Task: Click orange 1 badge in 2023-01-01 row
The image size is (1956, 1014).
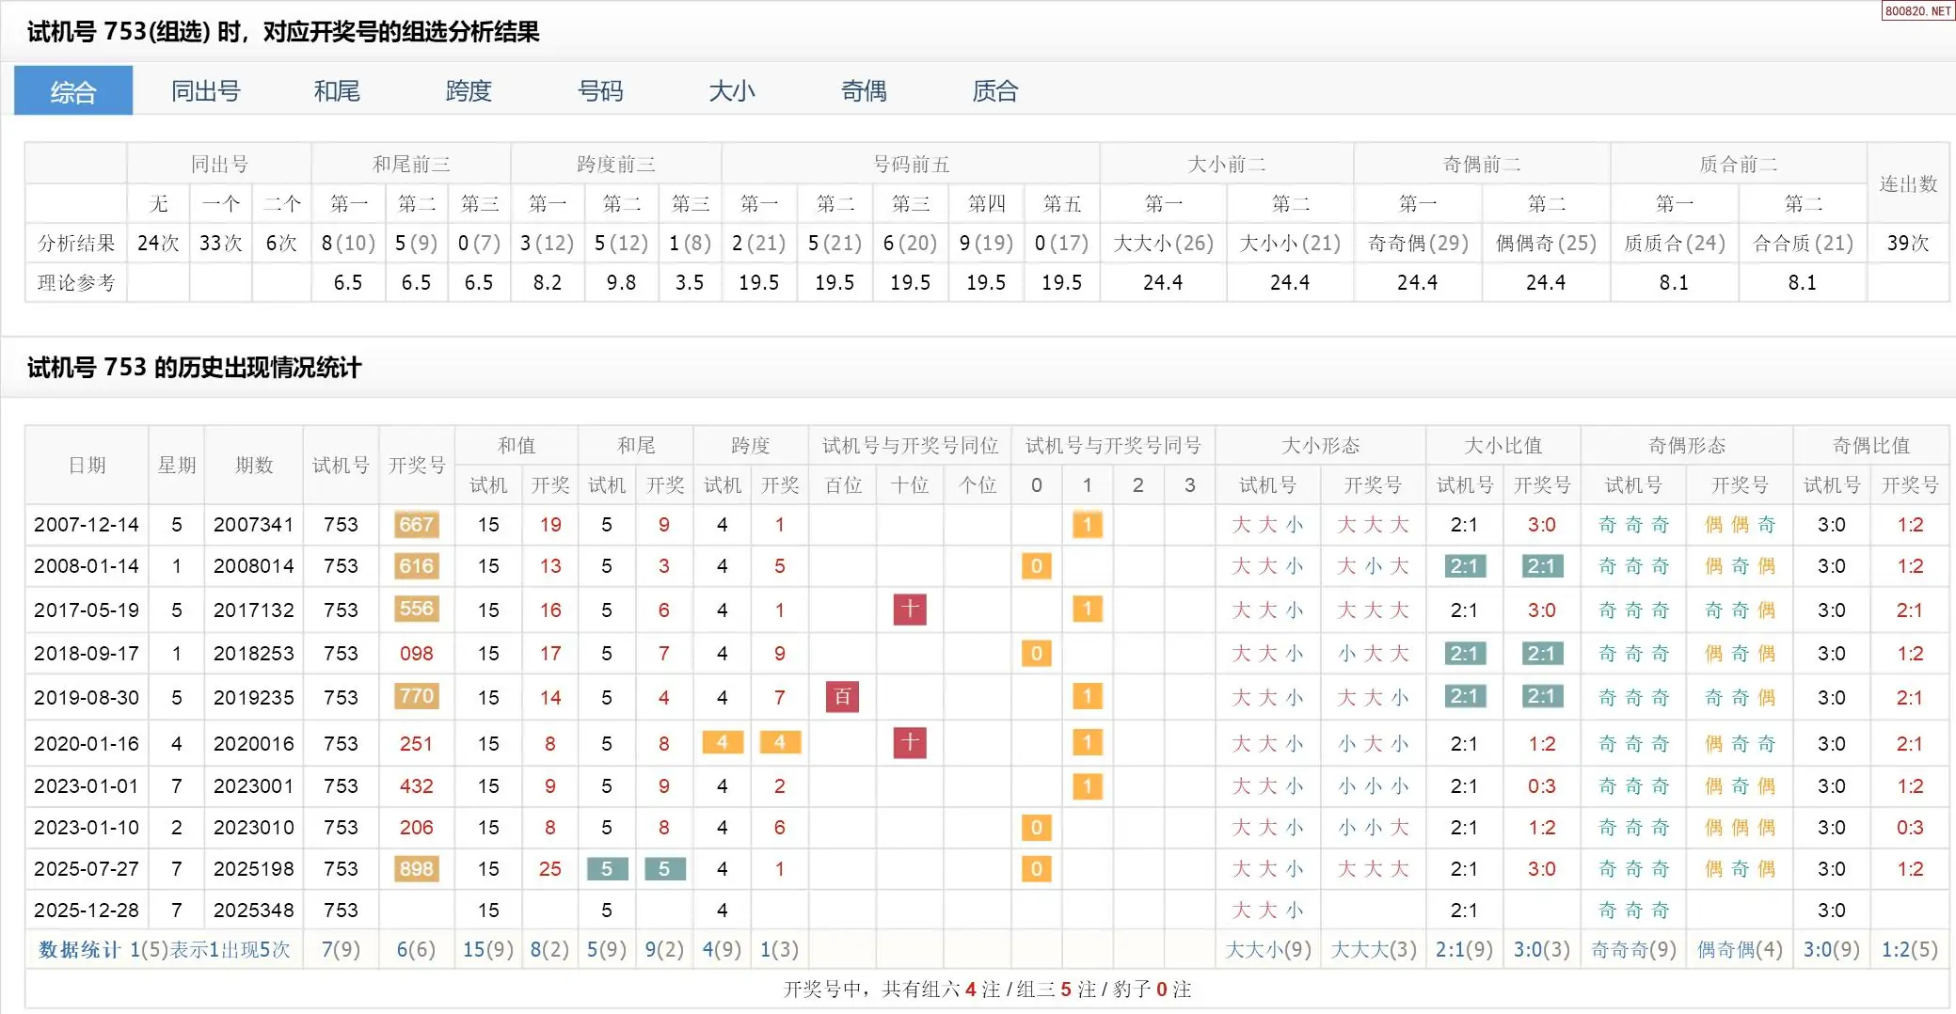Action: [1088, 786]
